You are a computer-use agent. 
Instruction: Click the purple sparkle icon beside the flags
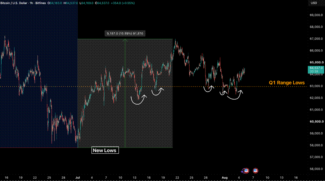tap(242, 171)
